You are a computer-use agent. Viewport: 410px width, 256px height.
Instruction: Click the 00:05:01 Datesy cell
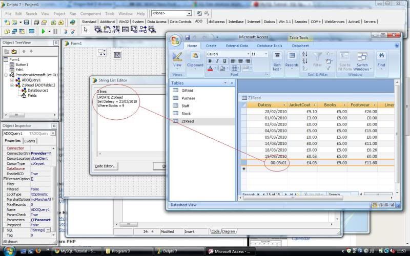(267, 163)
